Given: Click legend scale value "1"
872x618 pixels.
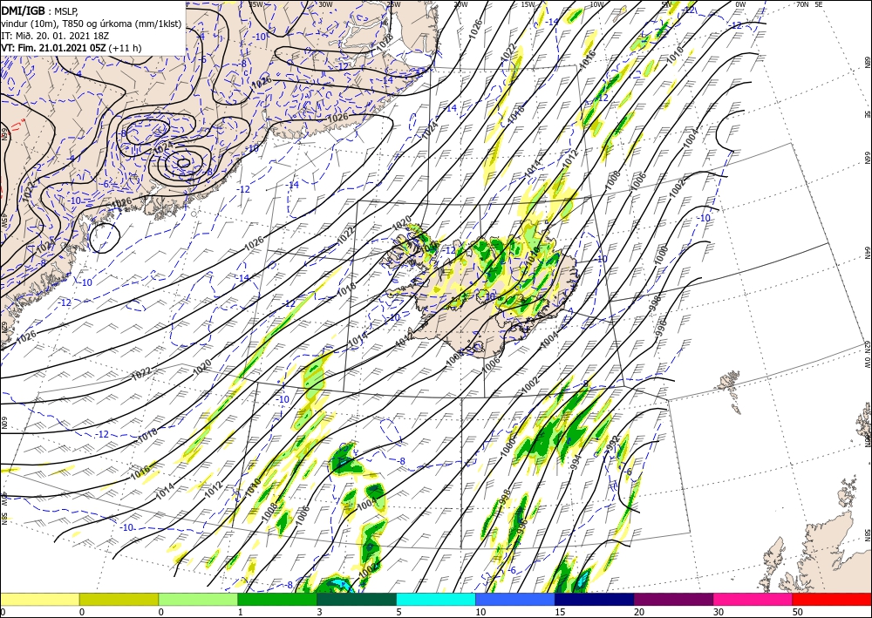Looking at the screenshot, I should [241, 612].
